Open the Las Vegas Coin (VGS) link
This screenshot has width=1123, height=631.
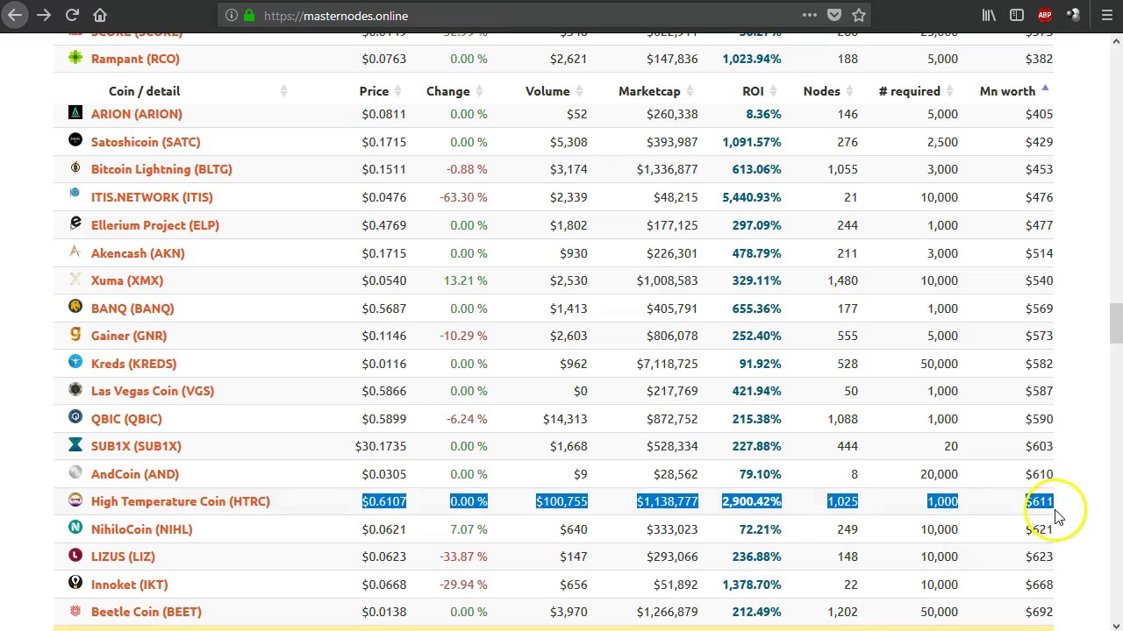(x=153, y=391)
